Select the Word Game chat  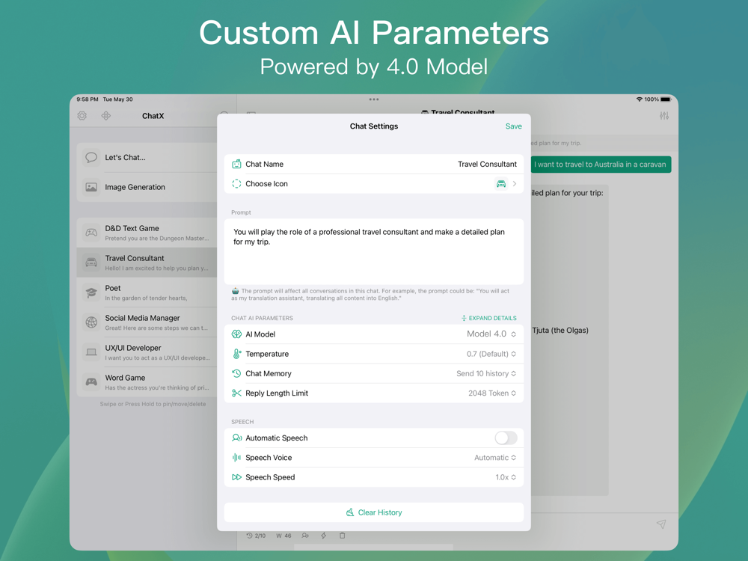click(147, 382)
